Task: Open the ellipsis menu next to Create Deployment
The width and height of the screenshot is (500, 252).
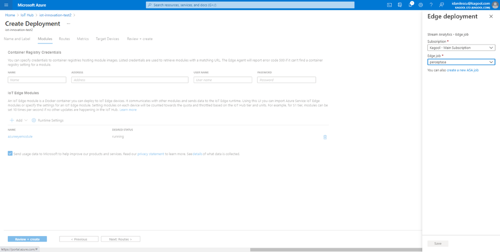Action: coord(68,24)
